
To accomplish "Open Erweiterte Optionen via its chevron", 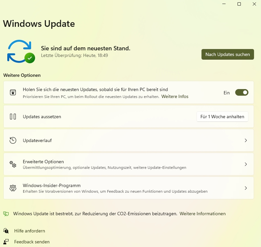I will 246,164.
